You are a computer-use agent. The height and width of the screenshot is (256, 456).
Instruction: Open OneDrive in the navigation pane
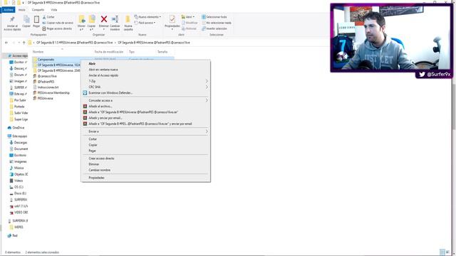[16, 128]
